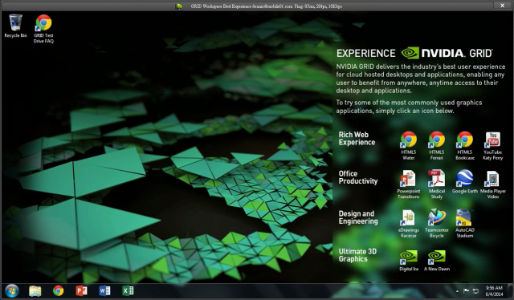
Task: Close the GRID Workspace session bar
Action: 502,6
